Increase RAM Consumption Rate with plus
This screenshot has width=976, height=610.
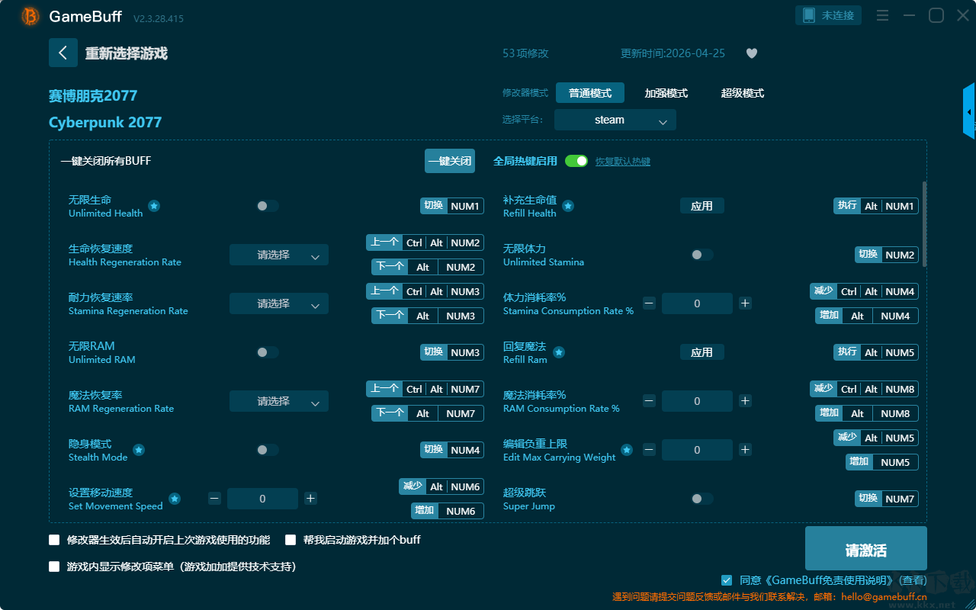click(x=745, y=401)
